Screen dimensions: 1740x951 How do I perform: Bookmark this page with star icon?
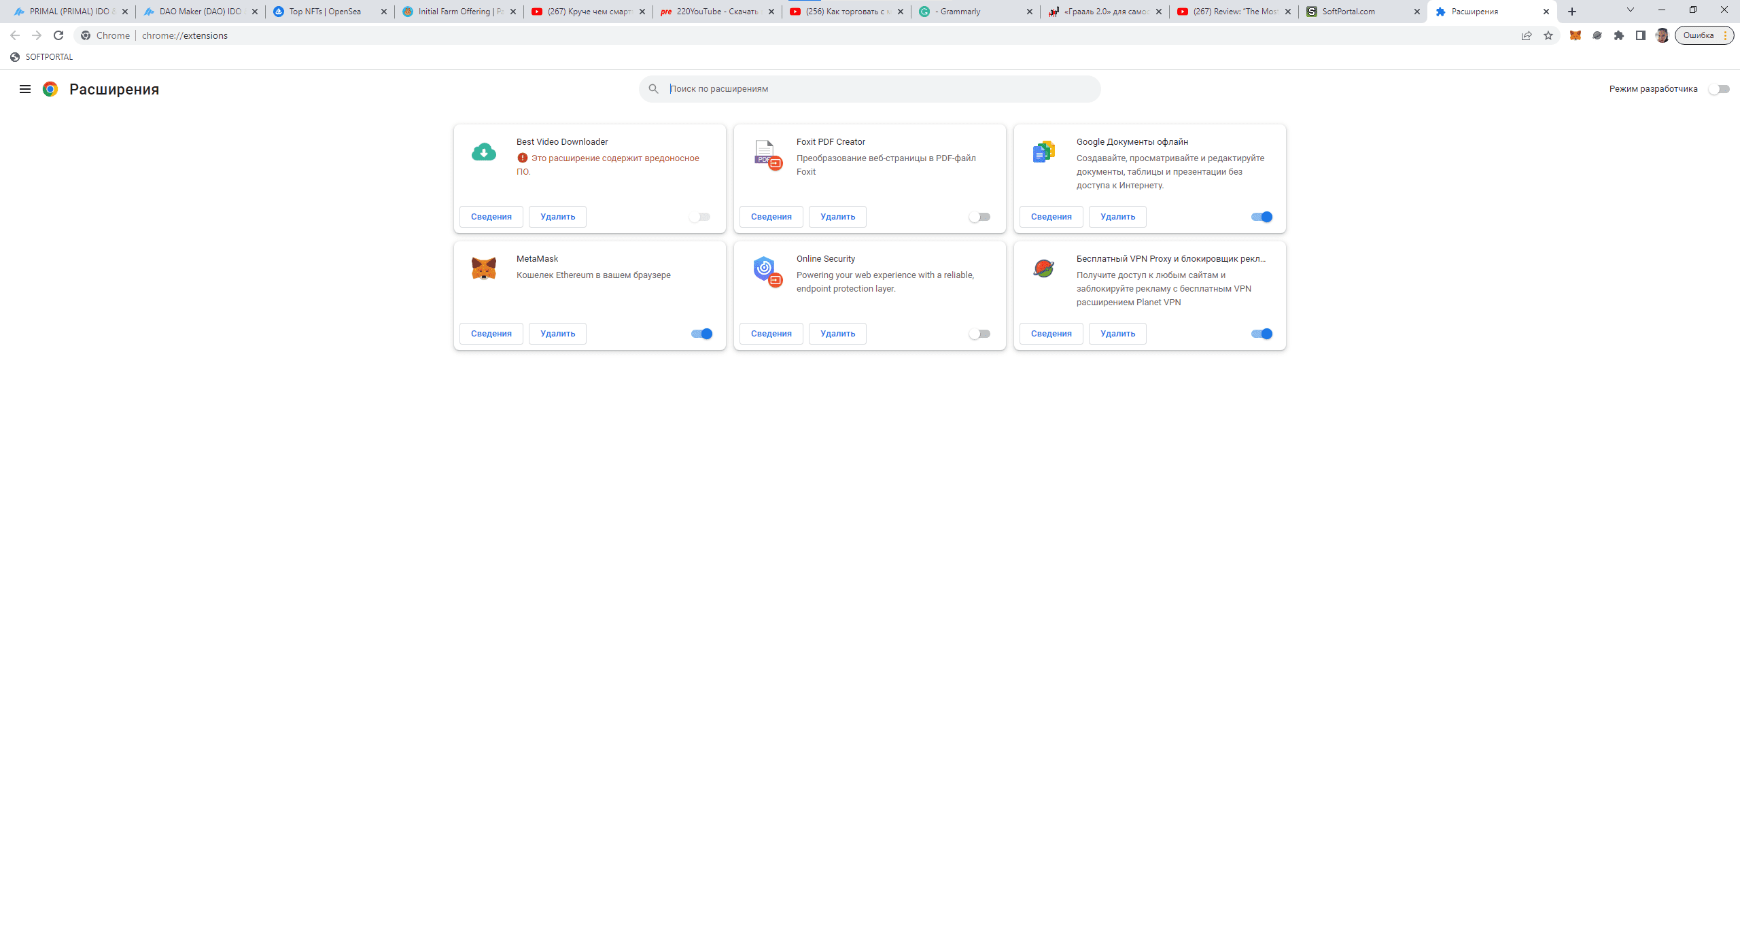click(x=1548, y=35)
